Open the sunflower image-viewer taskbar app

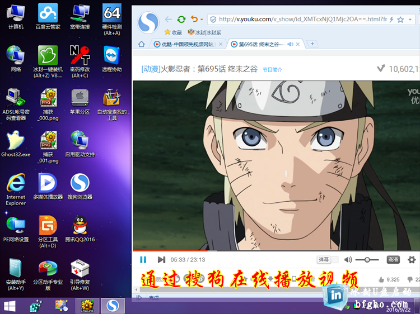pyautogui.click(x=87, y=306)
